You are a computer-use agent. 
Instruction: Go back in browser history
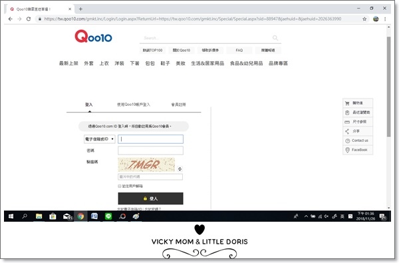[10, 19]
